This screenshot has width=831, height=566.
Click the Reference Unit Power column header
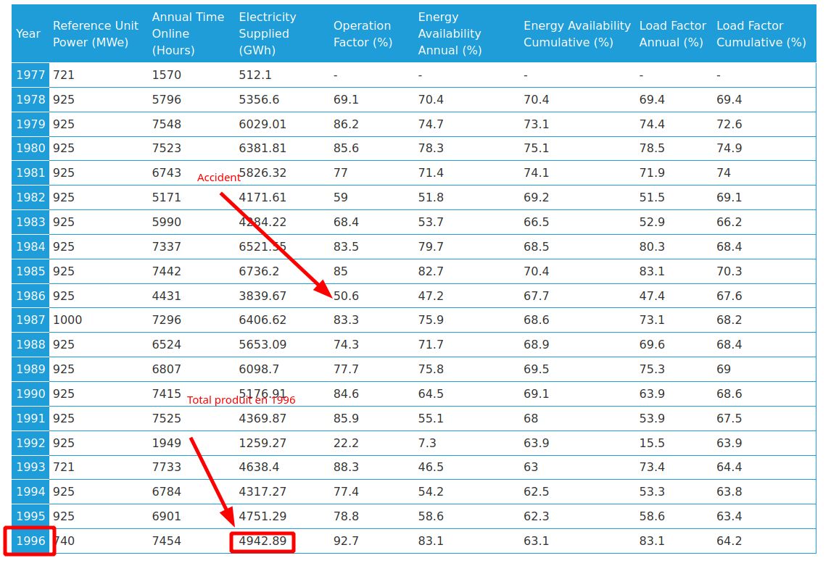(x=95, y=34)
